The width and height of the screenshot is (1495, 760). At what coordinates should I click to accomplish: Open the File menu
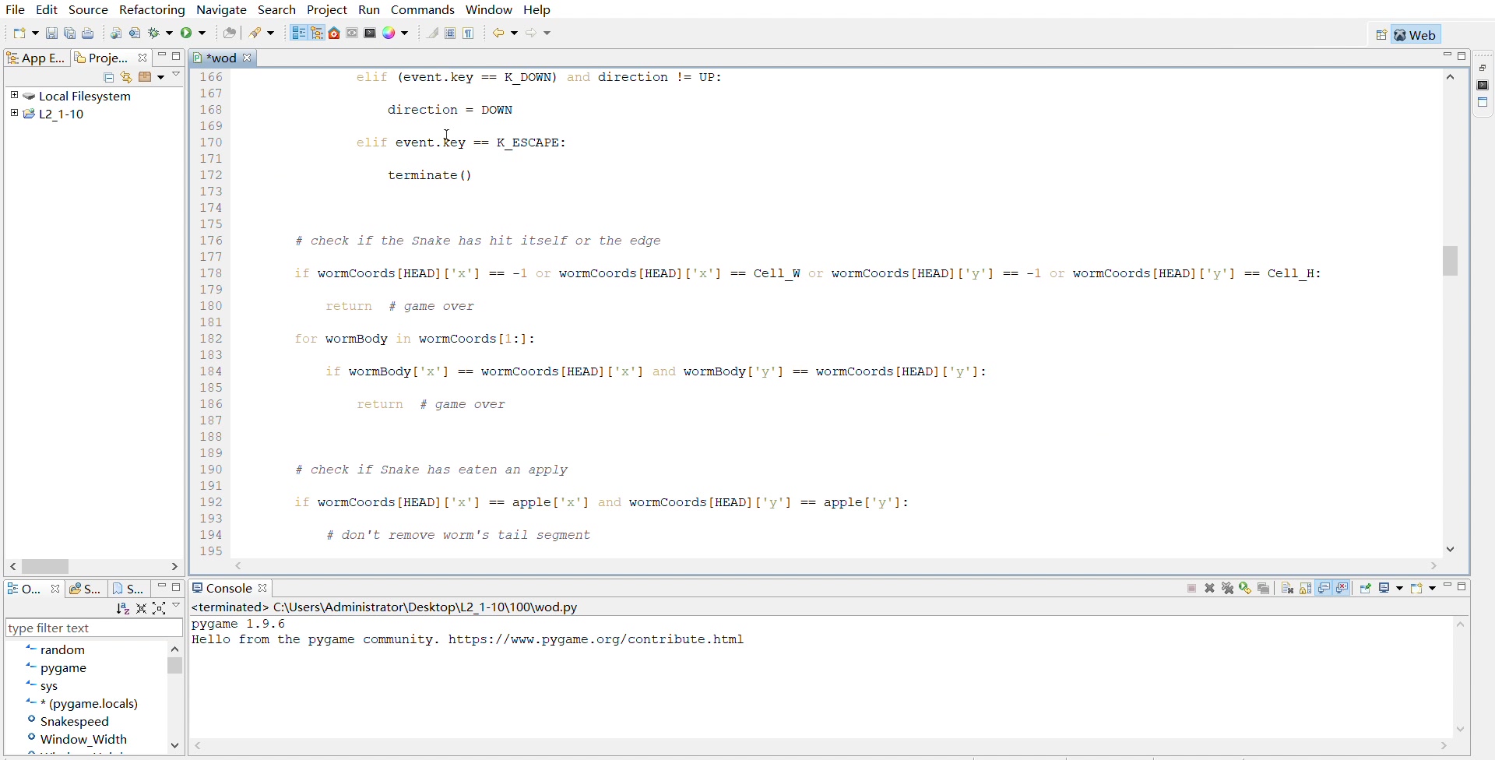(16, 10)
